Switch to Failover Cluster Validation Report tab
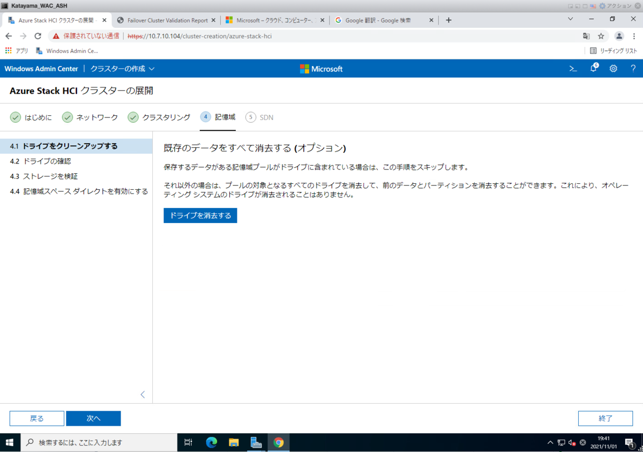Viewport: 643px width, 452px height. point(166,20)
